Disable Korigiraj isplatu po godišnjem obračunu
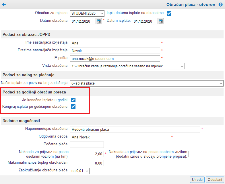Viewport: 225px width, 184px height. (73, 107)
